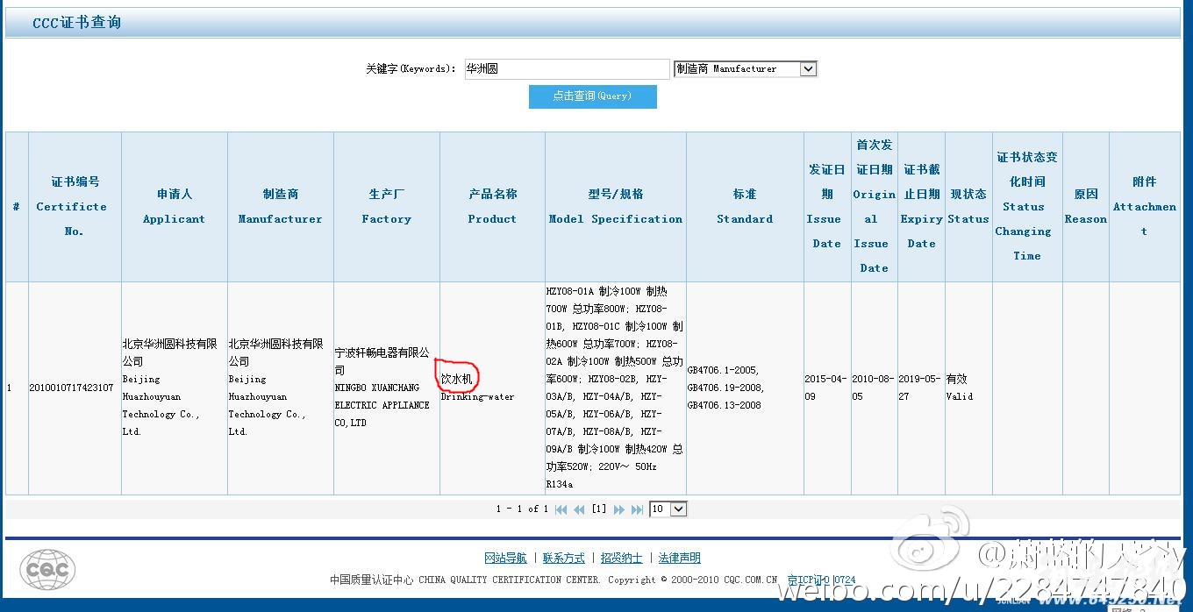Open the 招贤纳士 footer link
The image size is (1193, 612).
click(622, 558)
